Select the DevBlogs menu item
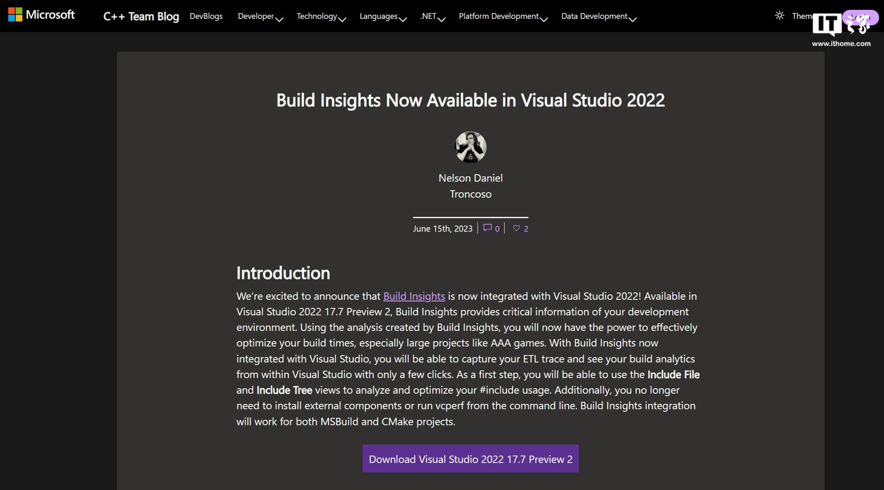Screen dimensions: 884x490 pyautogui.click(x=206, y=16)
